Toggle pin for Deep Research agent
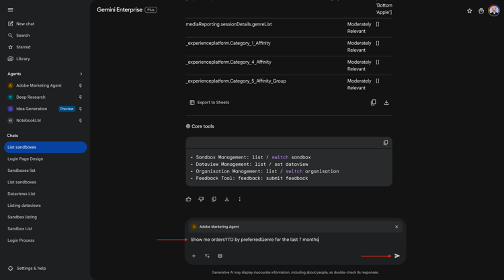Viewport: 504px width, 280px height. point(81,97)
